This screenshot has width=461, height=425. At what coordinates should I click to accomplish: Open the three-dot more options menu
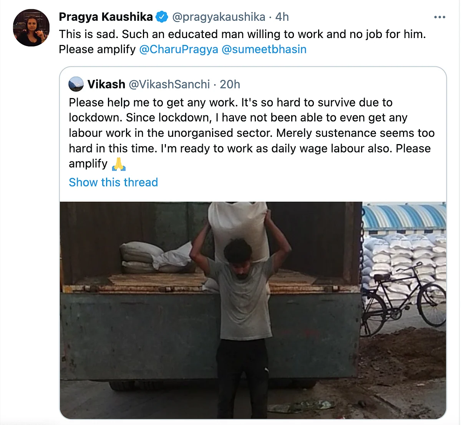point(439,17)
